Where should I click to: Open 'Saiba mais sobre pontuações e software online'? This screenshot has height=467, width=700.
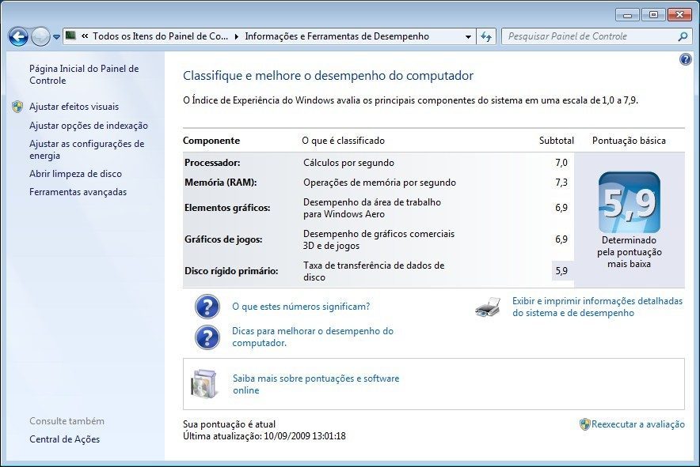316,384
